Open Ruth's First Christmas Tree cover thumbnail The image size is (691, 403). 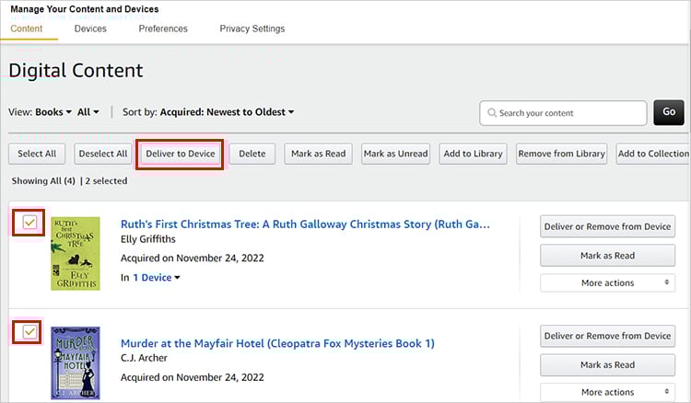[75, 253]
